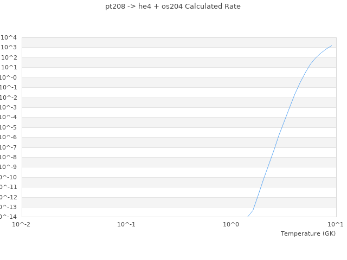Click the 10^3 label on the vertical axis

pos(9,48)
